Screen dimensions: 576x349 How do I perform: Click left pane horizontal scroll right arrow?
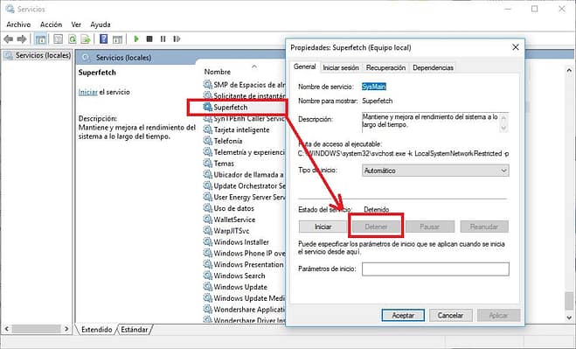click(x=66, y=329)
